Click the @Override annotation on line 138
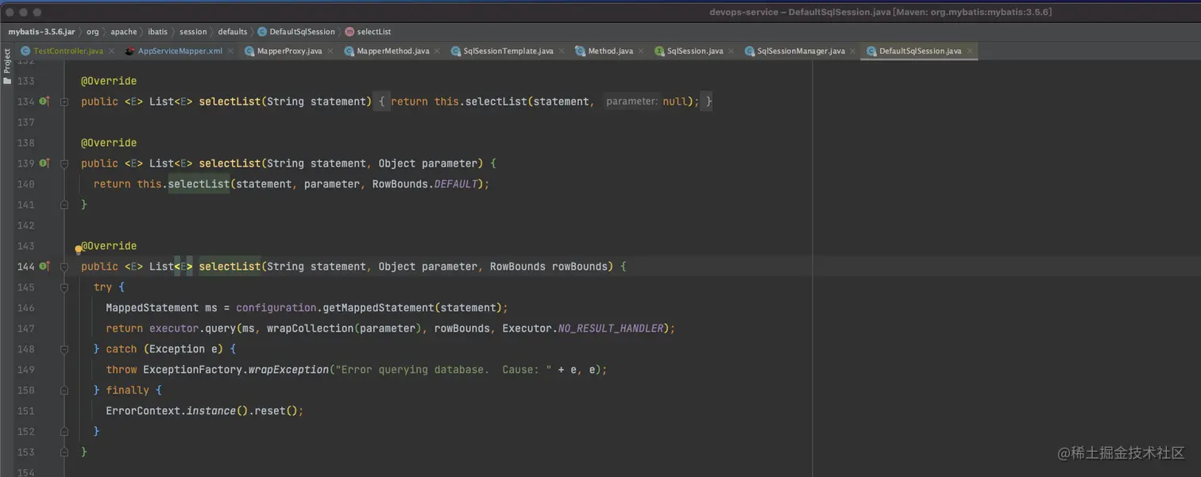 click(109, 143)
